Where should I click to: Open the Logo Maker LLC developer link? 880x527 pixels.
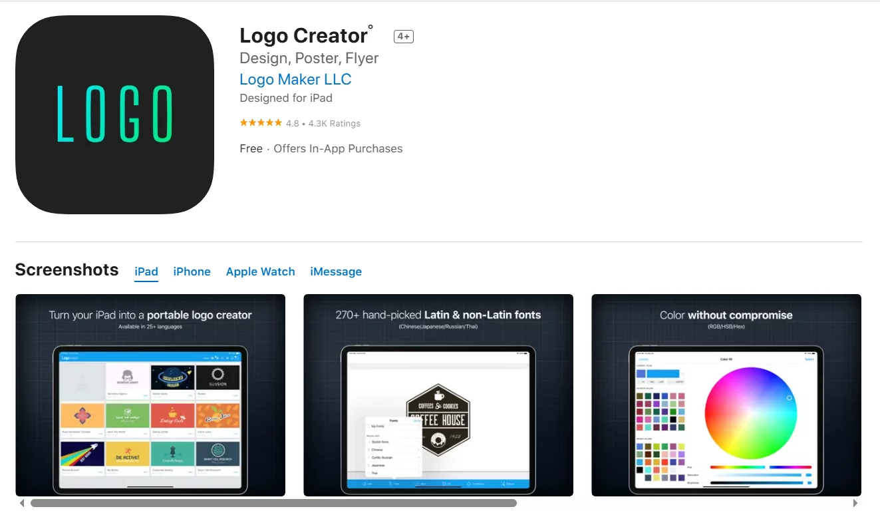click(295, 79)
